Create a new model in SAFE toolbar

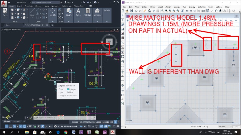pos(123,11)
